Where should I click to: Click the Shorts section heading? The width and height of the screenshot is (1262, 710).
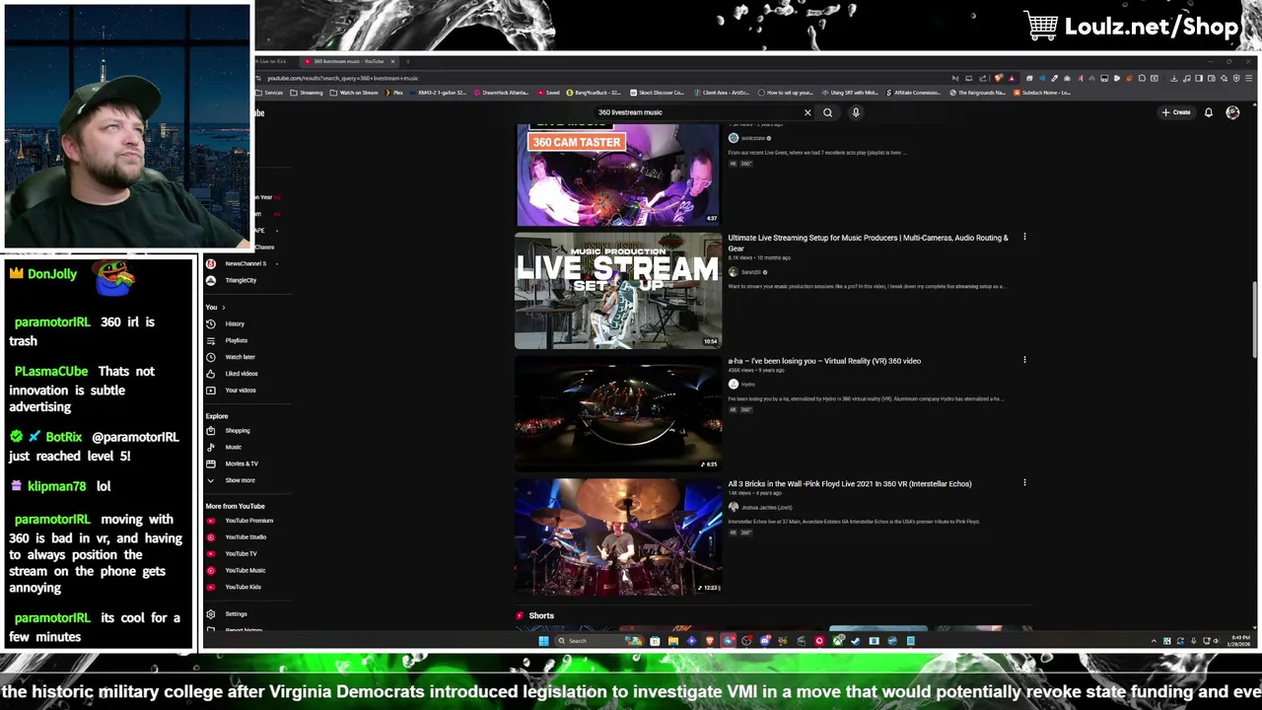pos(541,616)
